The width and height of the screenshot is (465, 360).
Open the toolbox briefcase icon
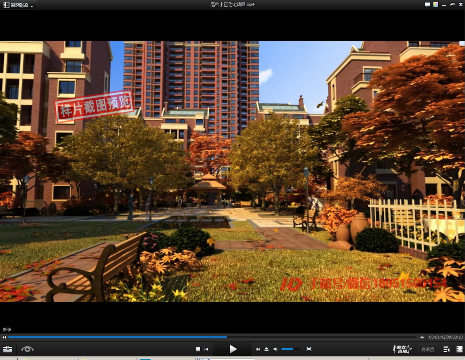click(7, 349)
